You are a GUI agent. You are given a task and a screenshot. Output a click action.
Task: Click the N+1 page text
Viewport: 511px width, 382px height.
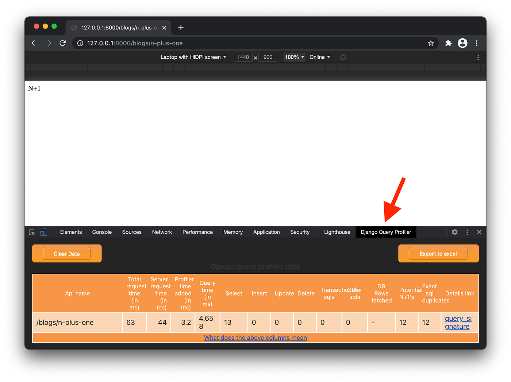[34, 89]
